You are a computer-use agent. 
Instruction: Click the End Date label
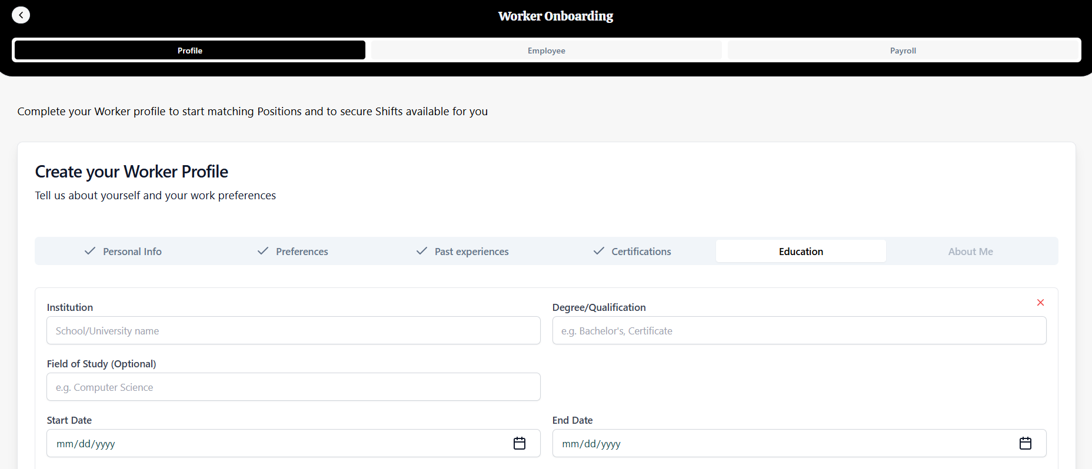point(572,420)
